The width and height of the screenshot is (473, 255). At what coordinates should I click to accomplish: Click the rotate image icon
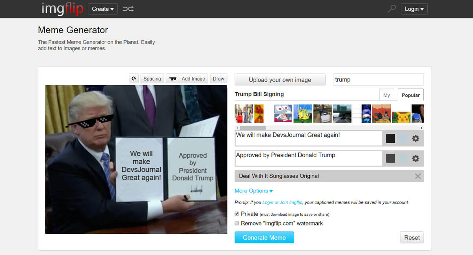[x=134, y=79]
